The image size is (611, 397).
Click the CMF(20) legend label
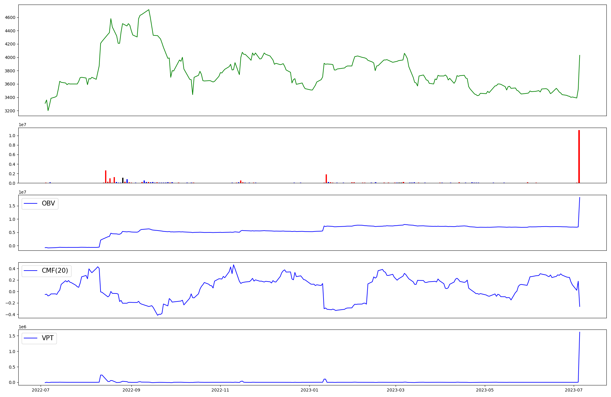pyautogui.click(x=55, y=271)
